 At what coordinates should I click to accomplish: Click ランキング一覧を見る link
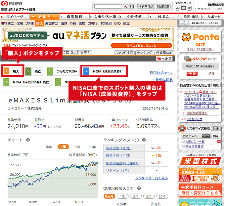[x=152, y=178]
